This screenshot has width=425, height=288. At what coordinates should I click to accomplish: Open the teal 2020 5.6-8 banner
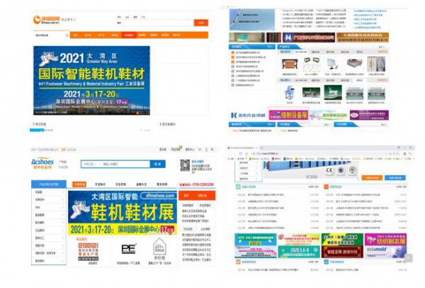(299, 252)
